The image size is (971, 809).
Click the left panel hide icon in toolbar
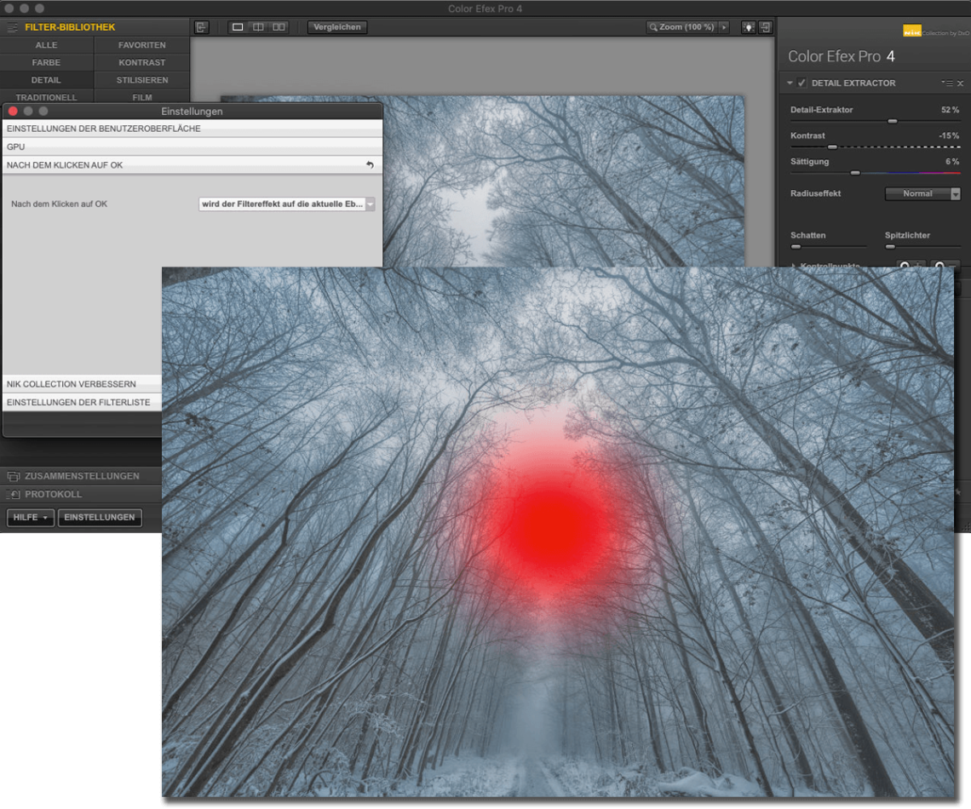(201, 27)
